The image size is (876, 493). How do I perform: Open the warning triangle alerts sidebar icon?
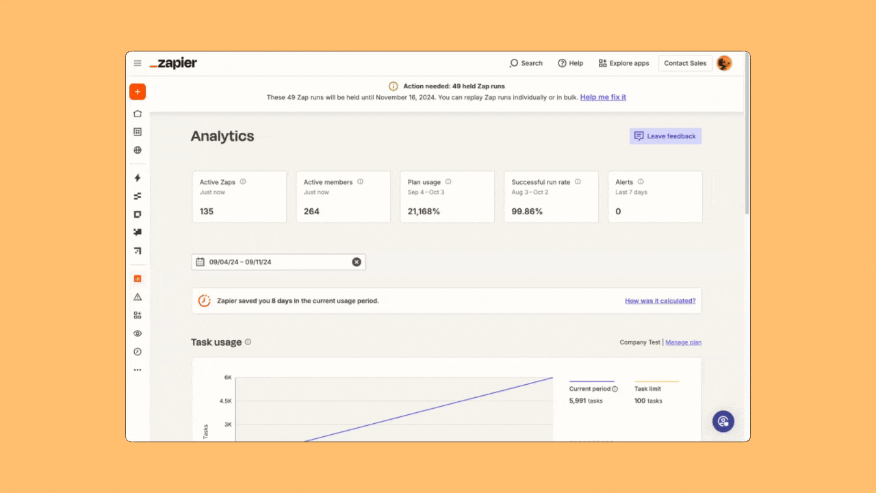pyautogui.click(x=138, y=297)
